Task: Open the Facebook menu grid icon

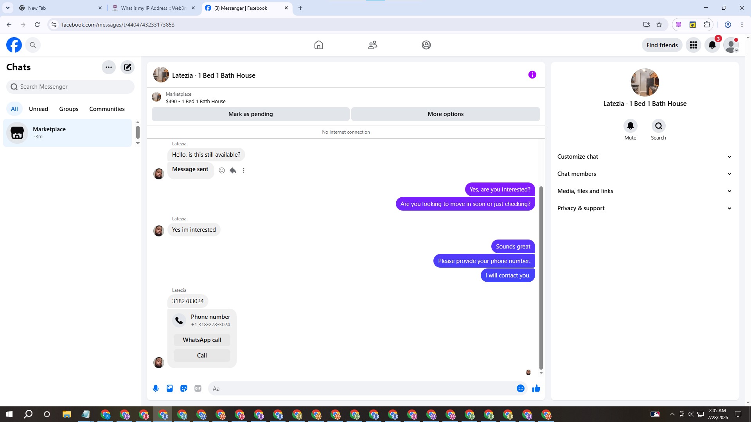Action: click(694, 45)
